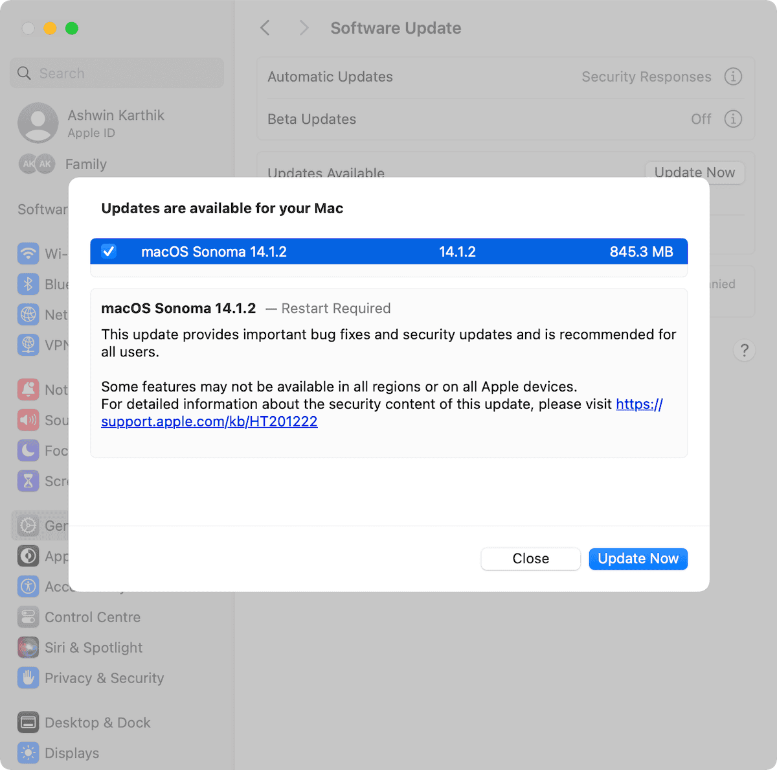Open Wi-Fi settings icon in sidebar

[28, 253]
